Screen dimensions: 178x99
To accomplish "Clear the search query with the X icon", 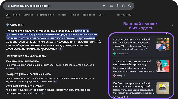I will click(104, 6).
